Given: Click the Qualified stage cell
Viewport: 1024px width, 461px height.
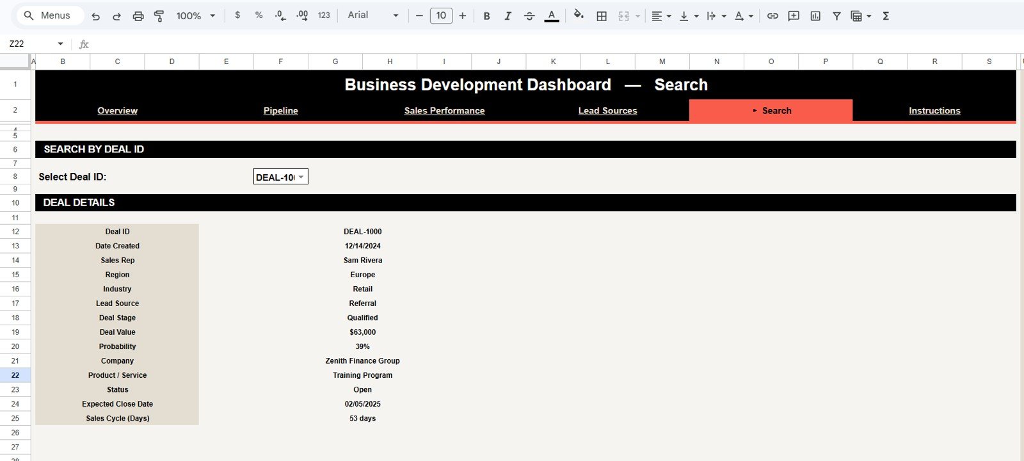Looking at the screenshot, I should (x=363, y=318).
